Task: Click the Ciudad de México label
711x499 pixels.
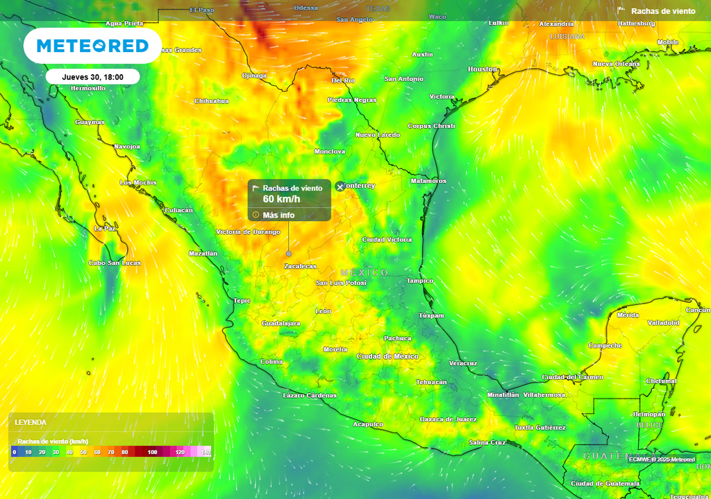Action: 387,356
